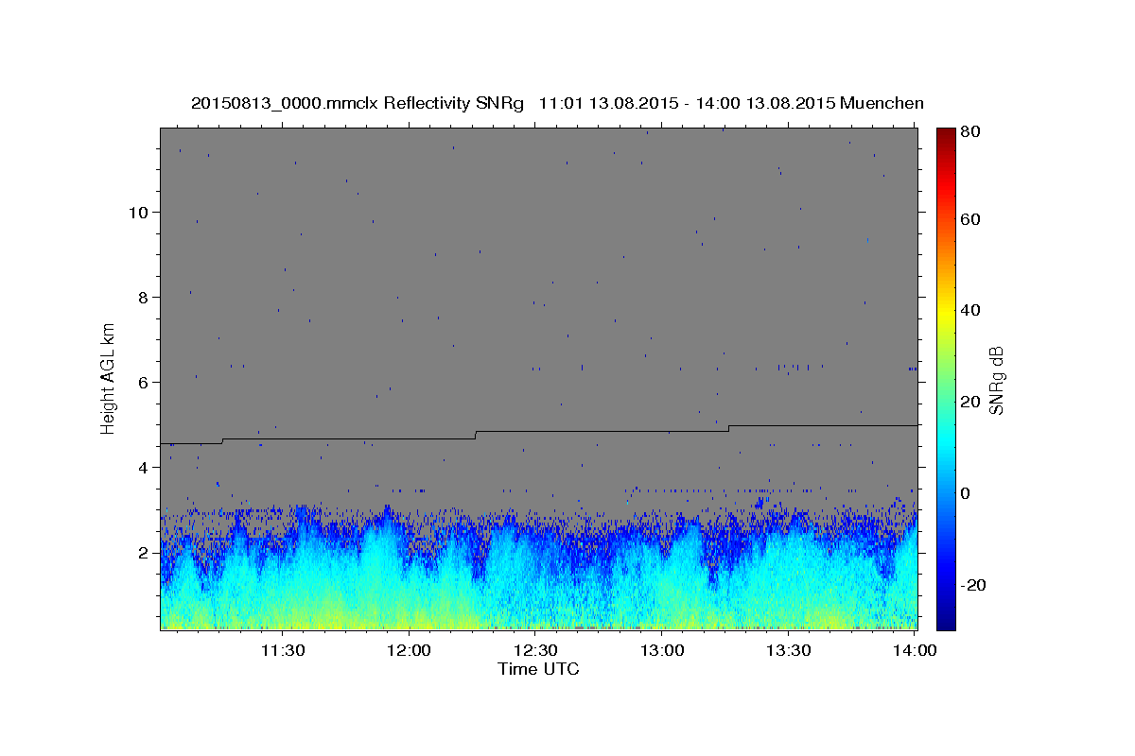The width and height of the screenshot is (1135, 756).
Task: Click the y-axis tick label 8
Action: pyautogui.click(x=142, y=297)
